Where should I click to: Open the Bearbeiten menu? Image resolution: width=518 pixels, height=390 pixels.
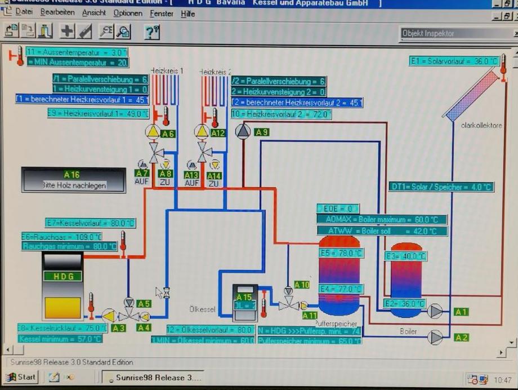(57, 12)
